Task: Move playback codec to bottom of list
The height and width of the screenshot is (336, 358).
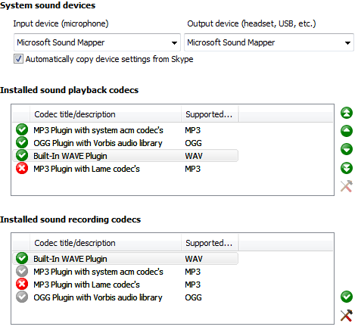Action: [347, 168]
